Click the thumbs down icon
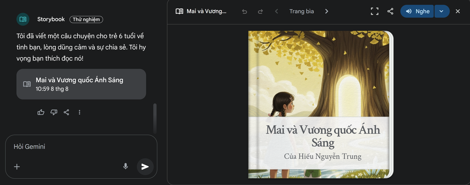Screen dimensions: 470x185 click(54, 112)
